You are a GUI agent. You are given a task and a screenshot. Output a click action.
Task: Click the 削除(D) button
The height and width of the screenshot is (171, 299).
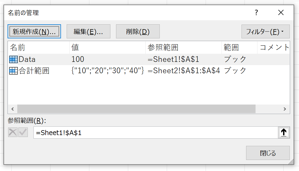(138, 31)
